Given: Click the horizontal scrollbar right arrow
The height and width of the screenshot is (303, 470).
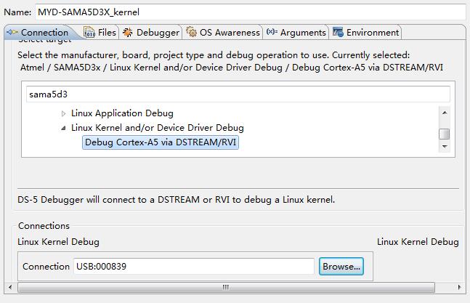Looking at the screenshot, I should pos(460,287).
